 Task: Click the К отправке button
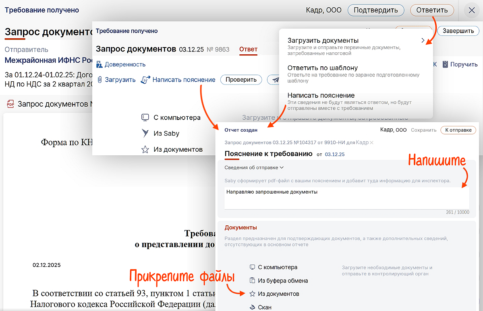click(x=458, y=130)
